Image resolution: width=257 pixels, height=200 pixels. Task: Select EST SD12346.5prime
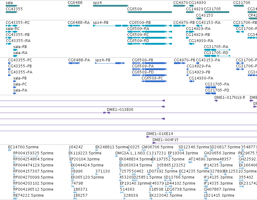(x=182, y=150)
